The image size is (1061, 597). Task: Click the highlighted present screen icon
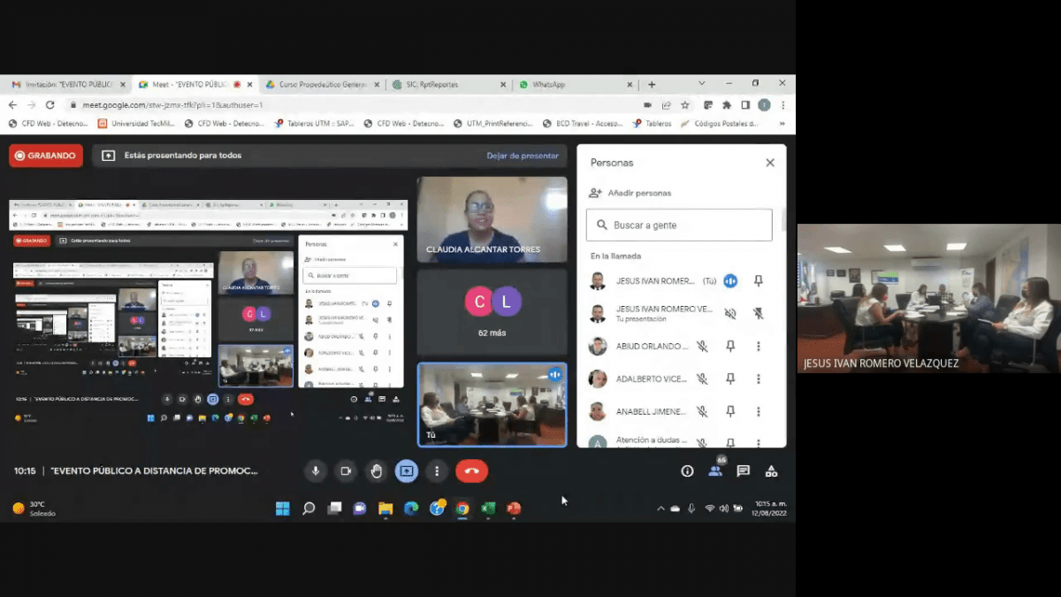pyautogui.click(x=407, y=471)
